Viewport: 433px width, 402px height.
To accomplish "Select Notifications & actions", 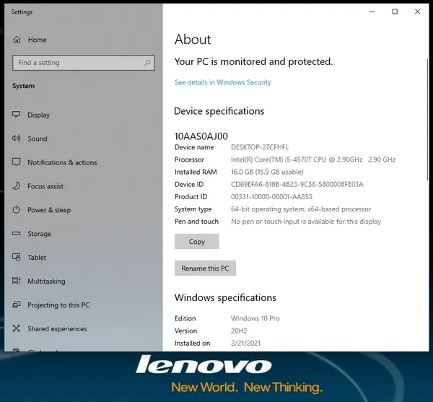I will [x=62, y=162].
